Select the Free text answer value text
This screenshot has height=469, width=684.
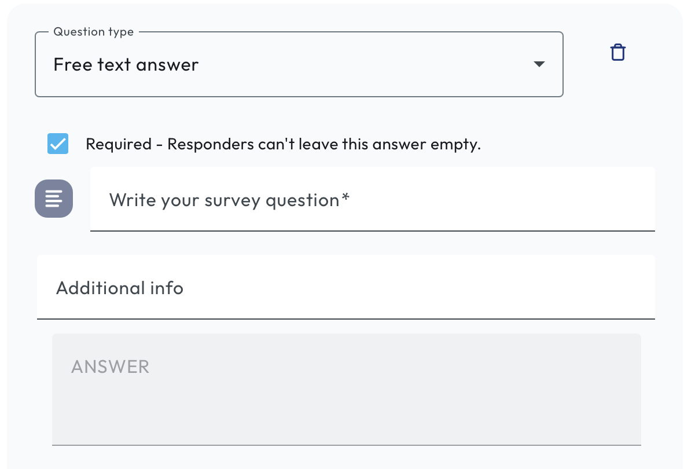coord(126,64)
